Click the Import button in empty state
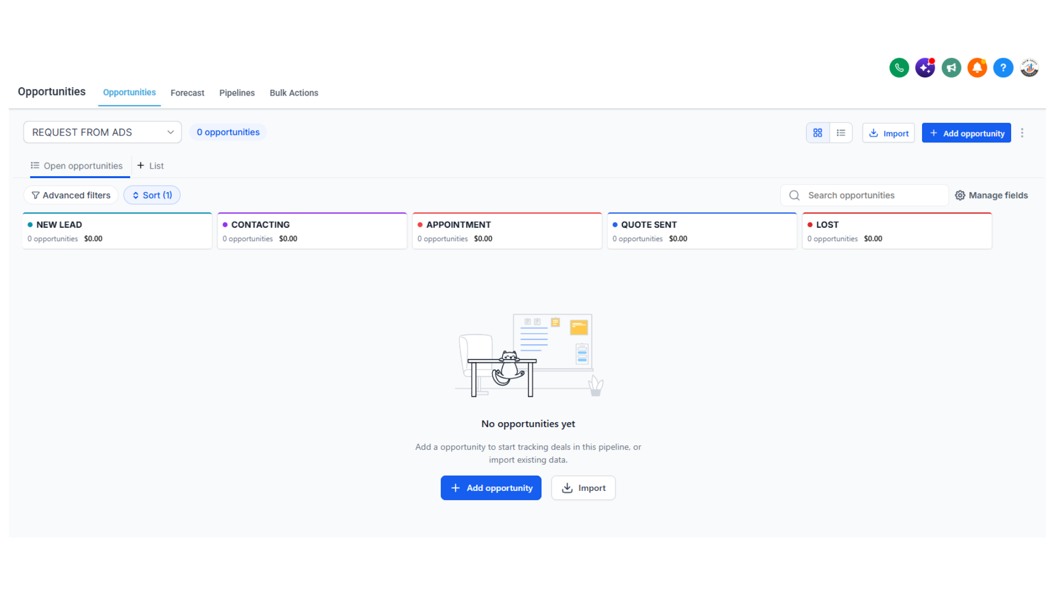Viewport: 1055px width, 593px height. (x=584, y=488)
